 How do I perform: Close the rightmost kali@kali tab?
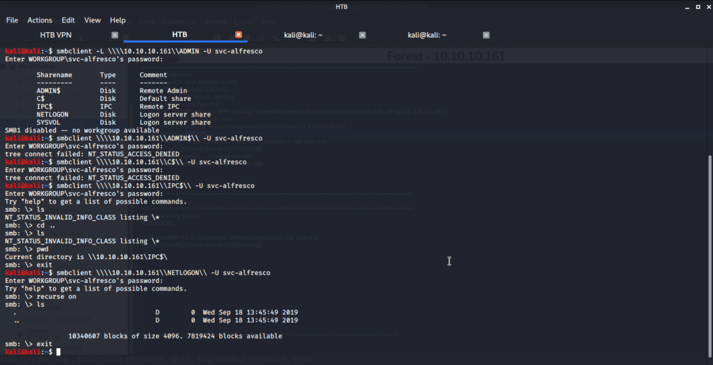click(x=486, y=35)
